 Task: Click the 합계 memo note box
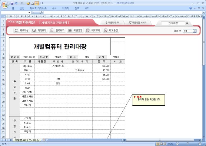pyautogui.click(x=148, y=100)
